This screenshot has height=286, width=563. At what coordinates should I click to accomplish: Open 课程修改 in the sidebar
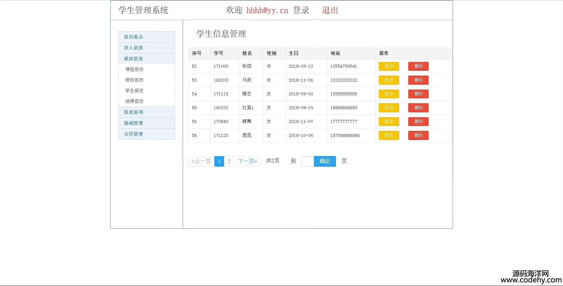point(134,69)
